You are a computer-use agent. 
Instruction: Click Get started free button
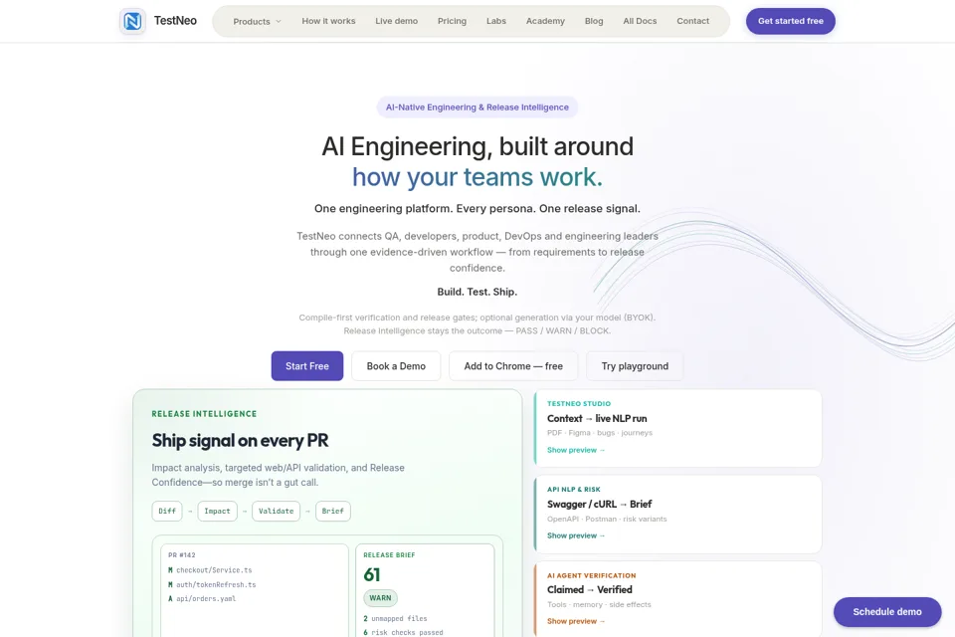click(x=791, y=21)
